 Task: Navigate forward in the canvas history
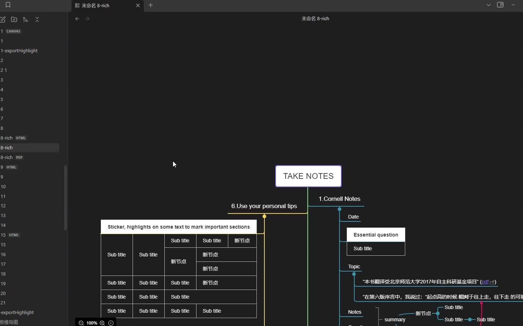click(x=87, y=19)
